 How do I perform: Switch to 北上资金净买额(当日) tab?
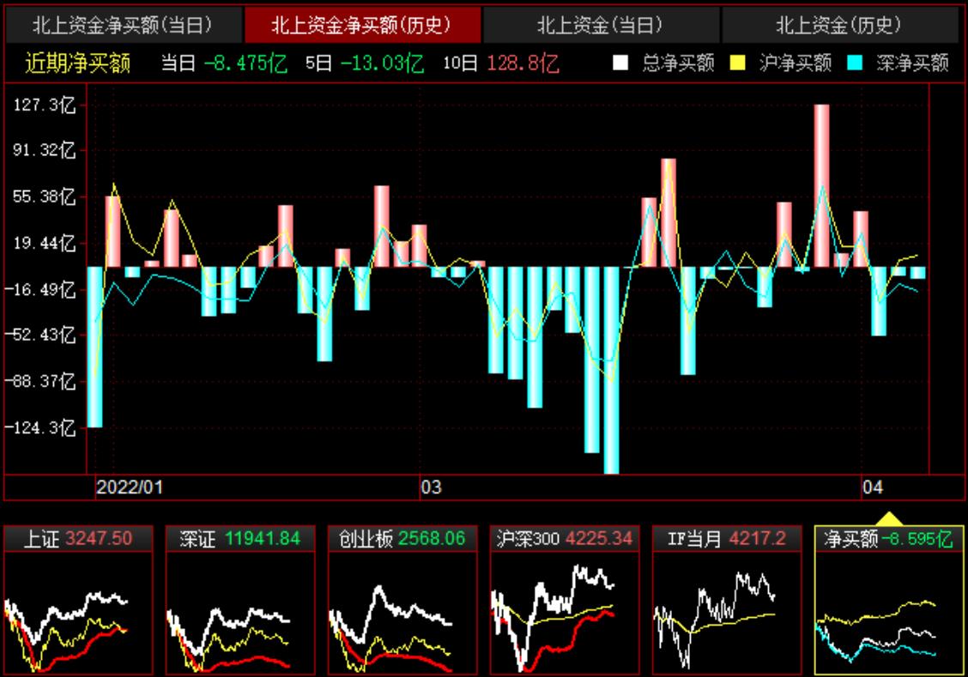click(x=122, y=26)
